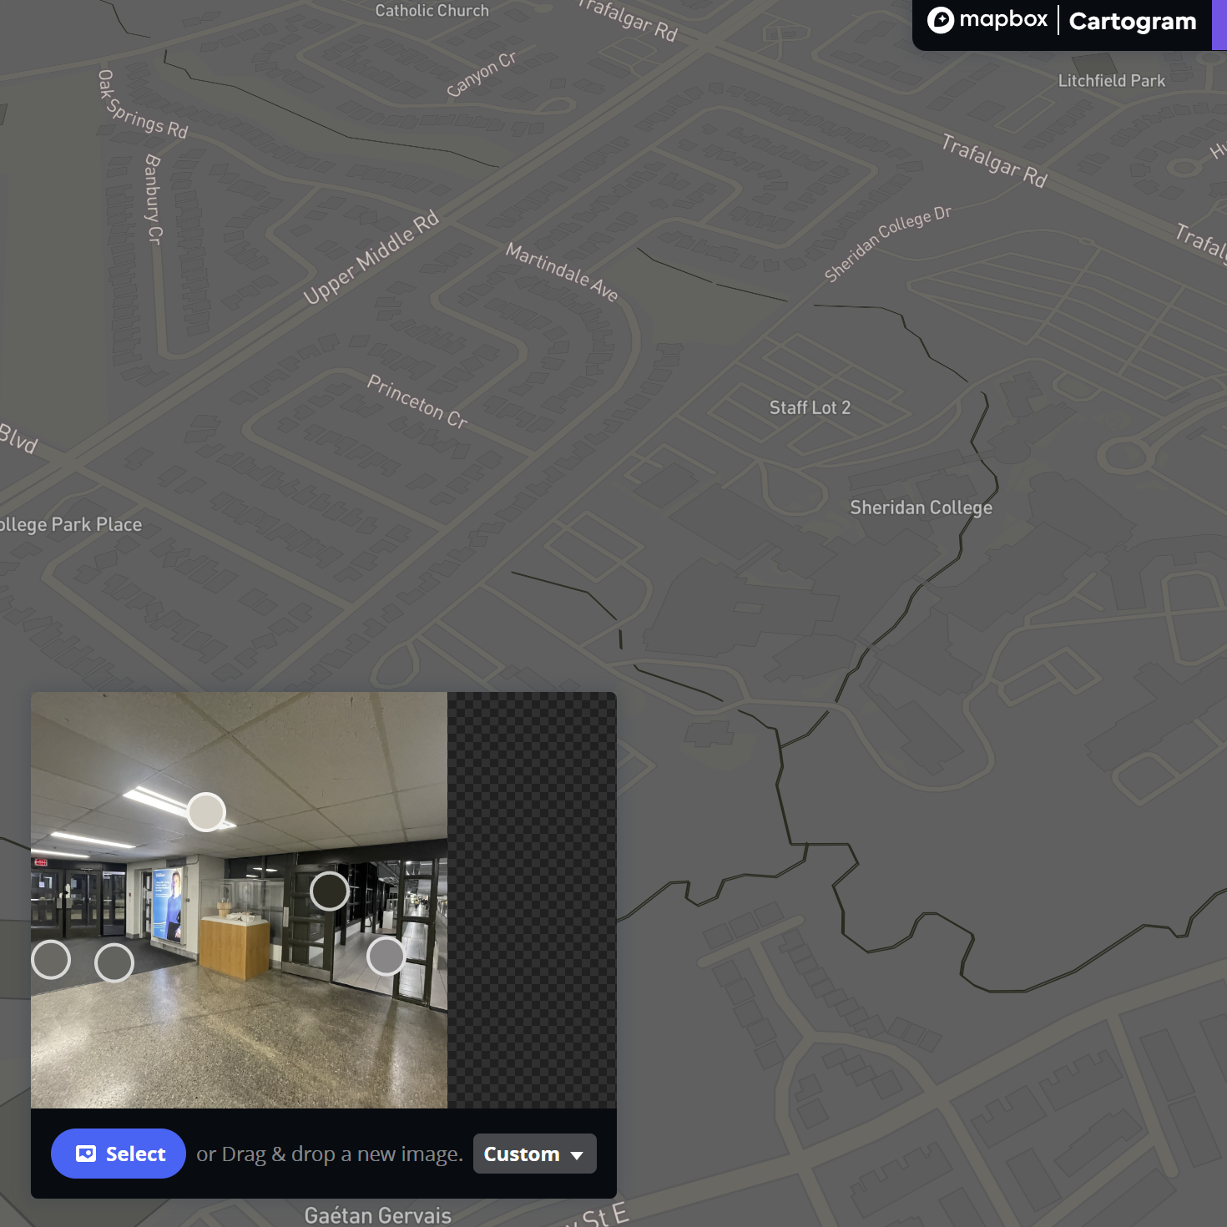
Task: Click the Mapbox logo icon
Action: (941, 20)
